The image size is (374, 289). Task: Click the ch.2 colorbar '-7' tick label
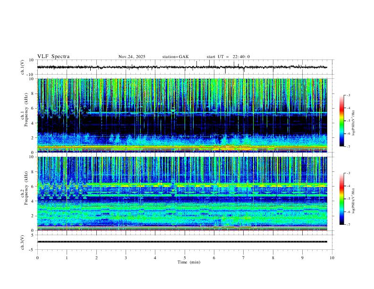[x=348, y=225]
